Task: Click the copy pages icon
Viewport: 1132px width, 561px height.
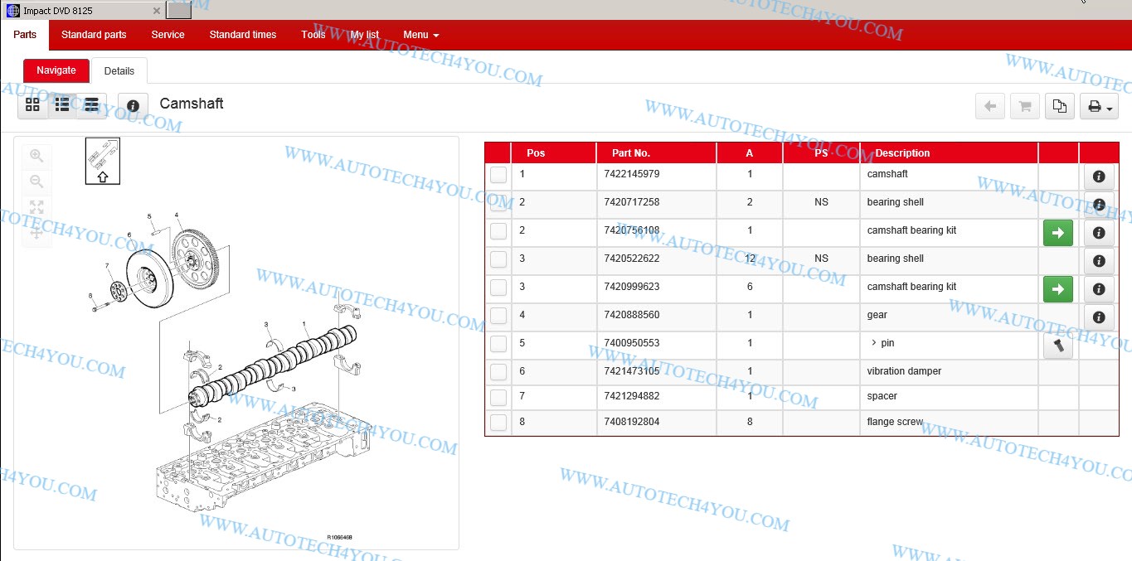Action: pos(1060,106)
